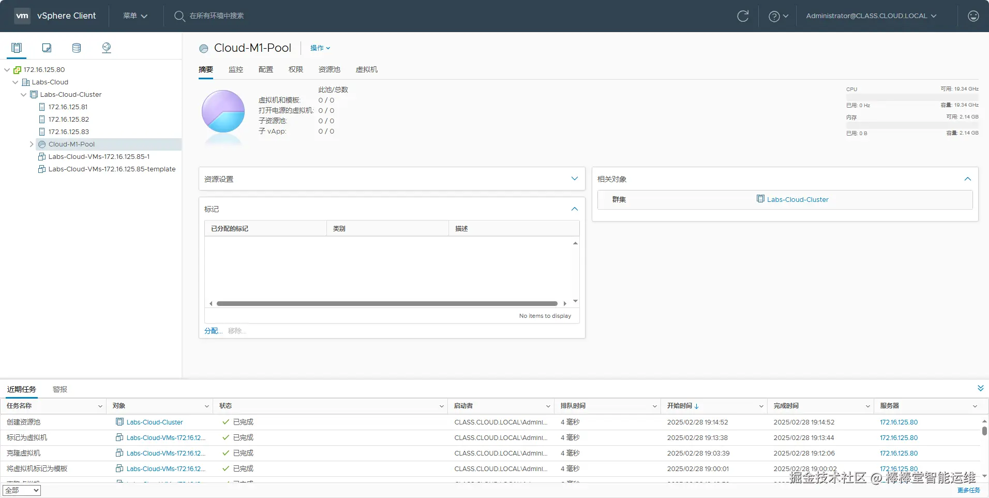
Task: Click the 分配... tag link
Action: pyautogui.click(x=213, y=331)
